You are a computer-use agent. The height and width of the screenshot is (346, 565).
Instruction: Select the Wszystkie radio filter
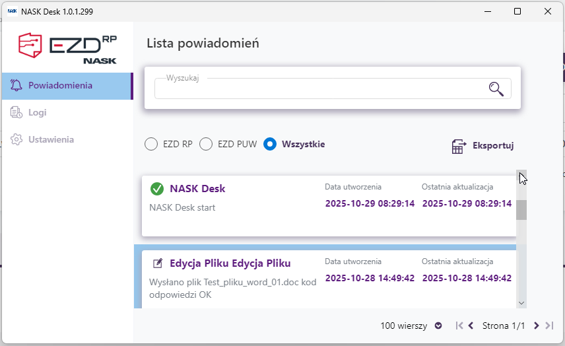tap(269, 144)
